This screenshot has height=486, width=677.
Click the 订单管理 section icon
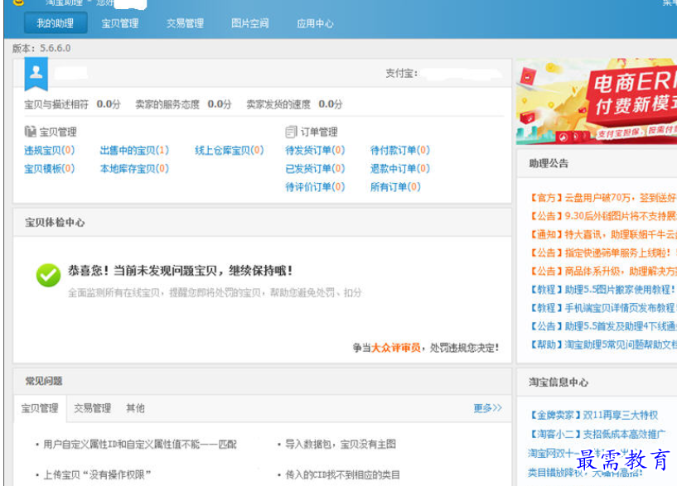(x=291, y=131)
